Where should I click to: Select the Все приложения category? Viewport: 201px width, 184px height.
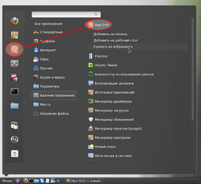point(48,24)
